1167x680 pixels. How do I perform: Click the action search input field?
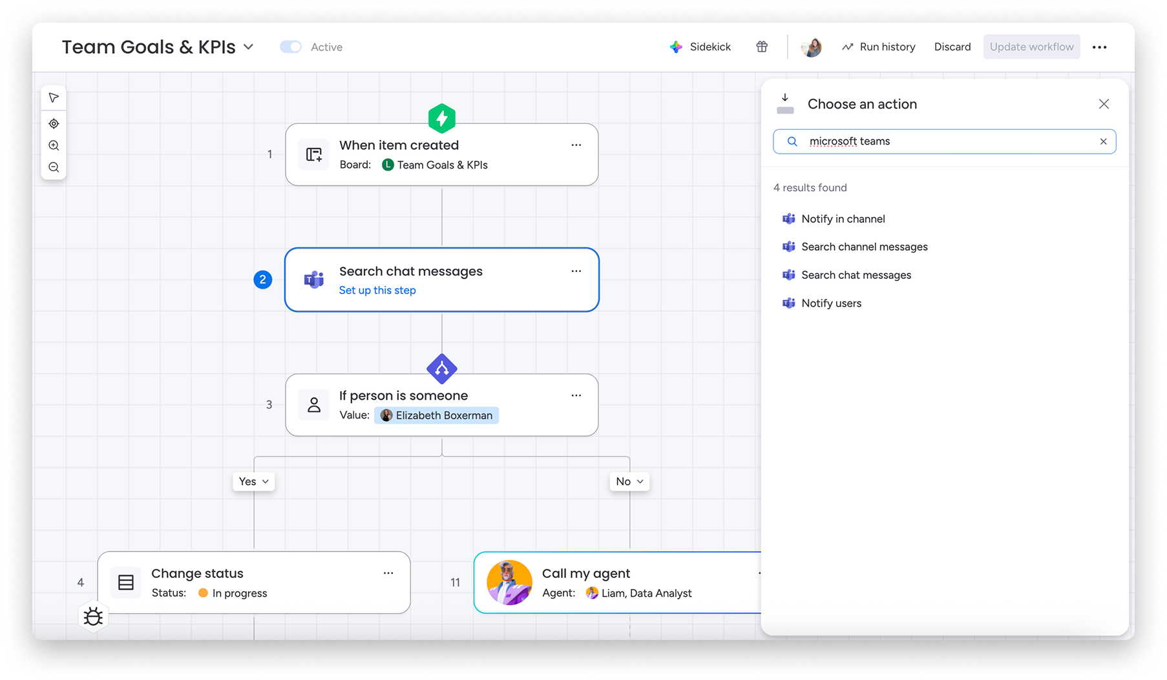coord(945,141)
